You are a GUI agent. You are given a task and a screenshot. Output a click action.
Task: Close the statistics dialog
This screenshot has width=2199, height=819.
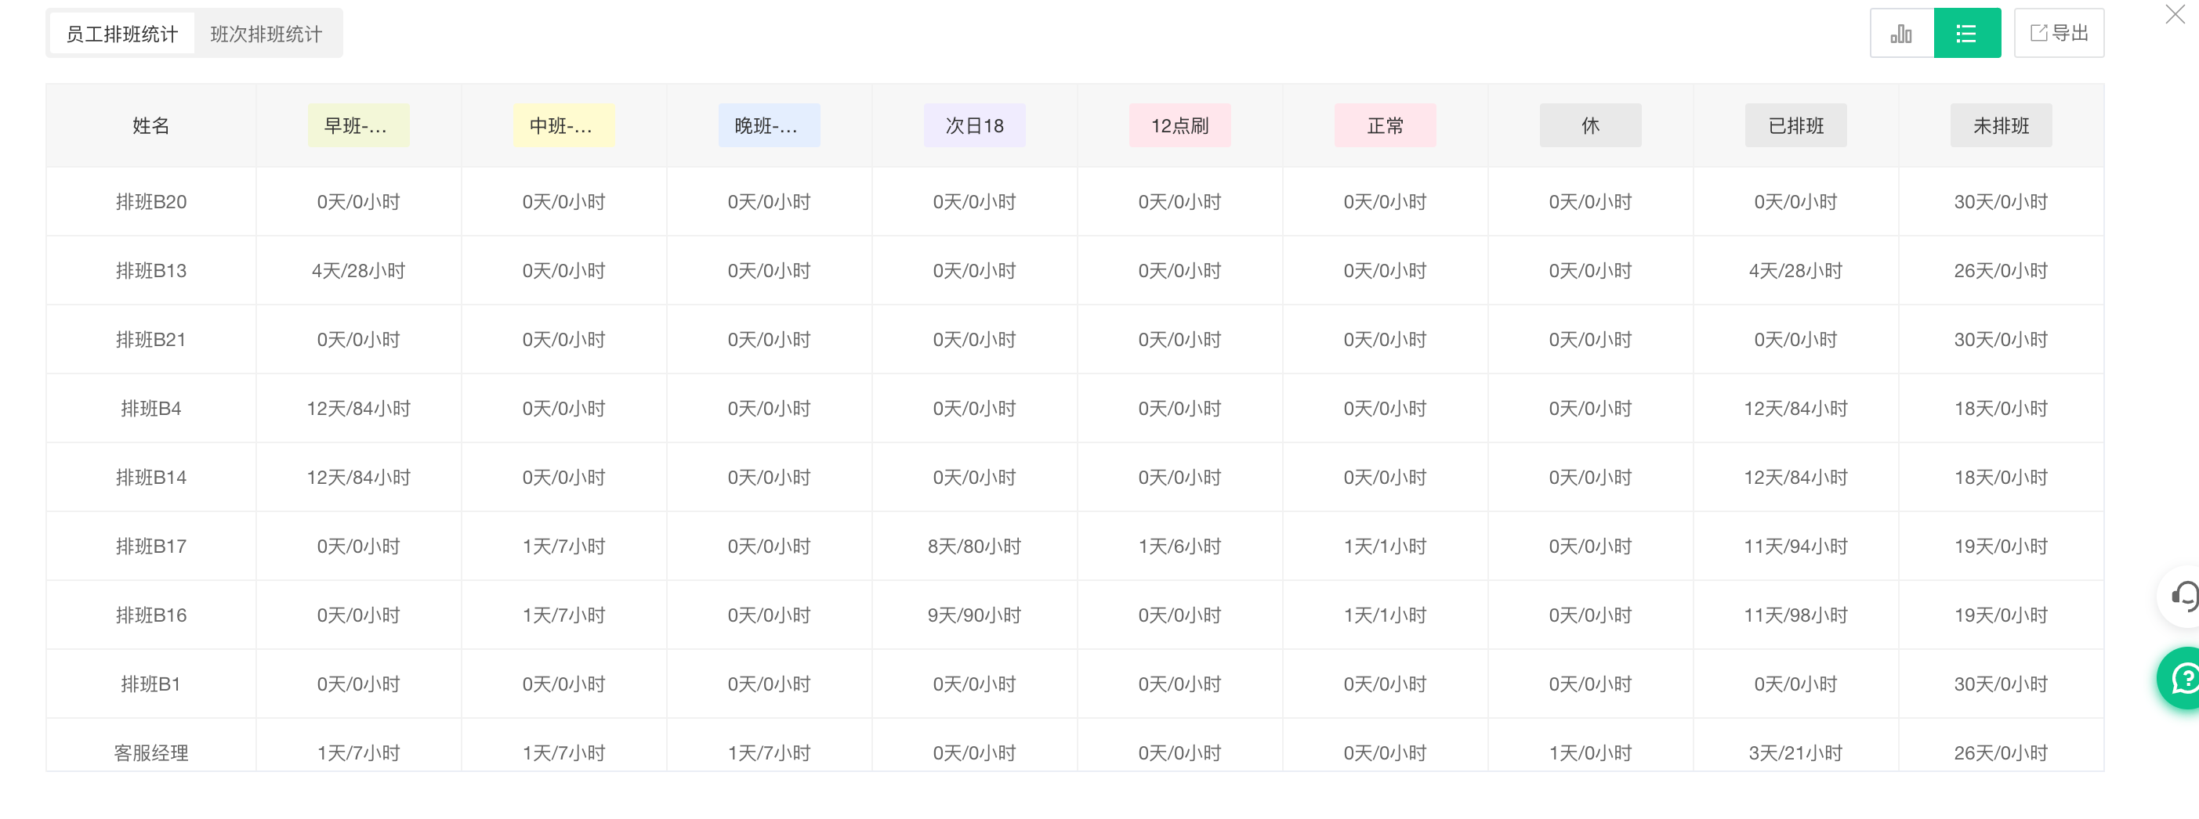(x=2175, y=15)
